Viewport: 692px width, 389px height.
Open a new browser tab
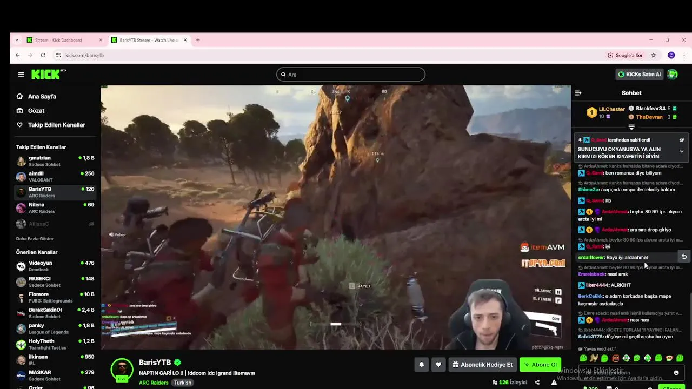(198, 40)
